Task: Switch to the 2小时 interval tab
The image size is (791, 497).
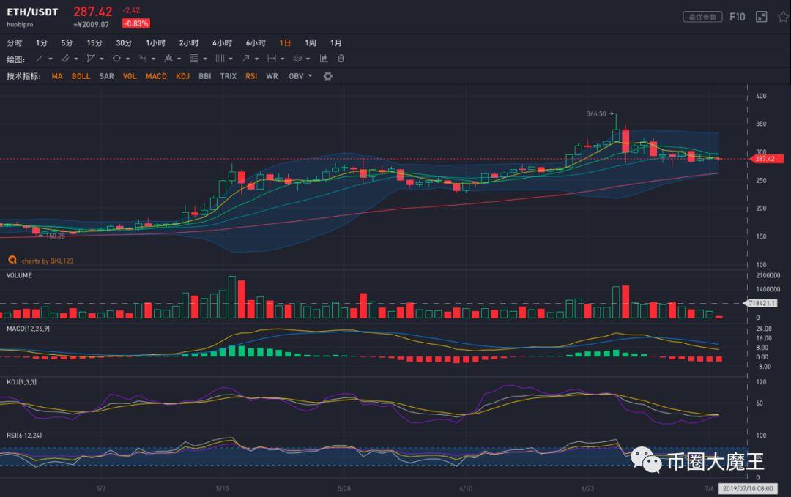Action: tap(189, 43)
